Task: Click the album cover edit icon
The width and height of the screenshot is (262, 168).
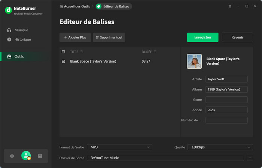Action: 198,66
